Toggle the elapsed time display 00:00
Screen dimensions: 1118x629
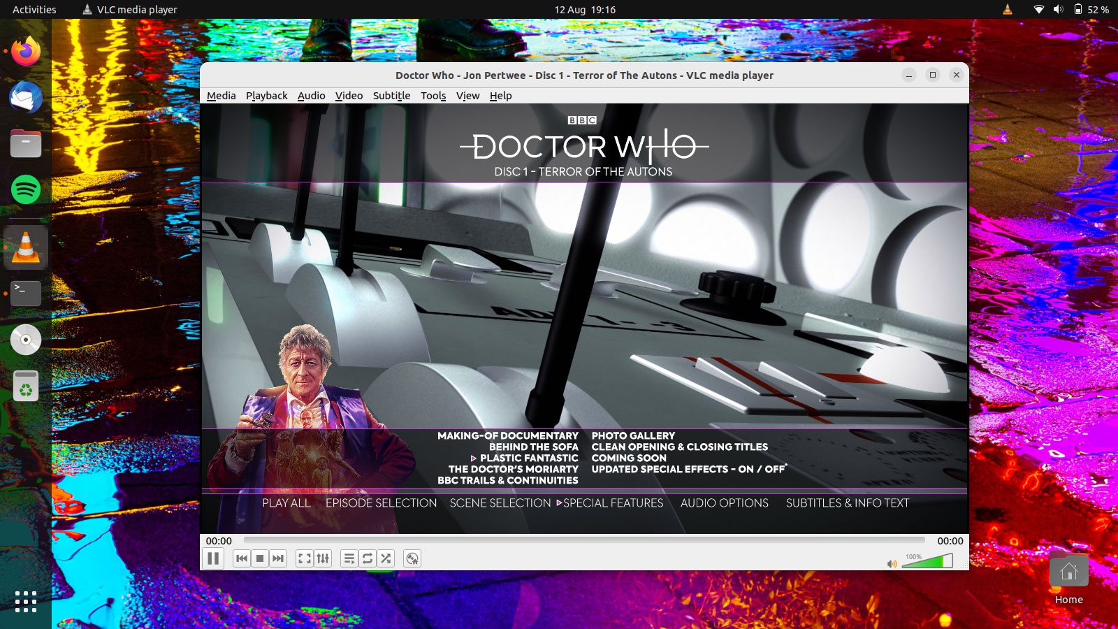point(219,541)
